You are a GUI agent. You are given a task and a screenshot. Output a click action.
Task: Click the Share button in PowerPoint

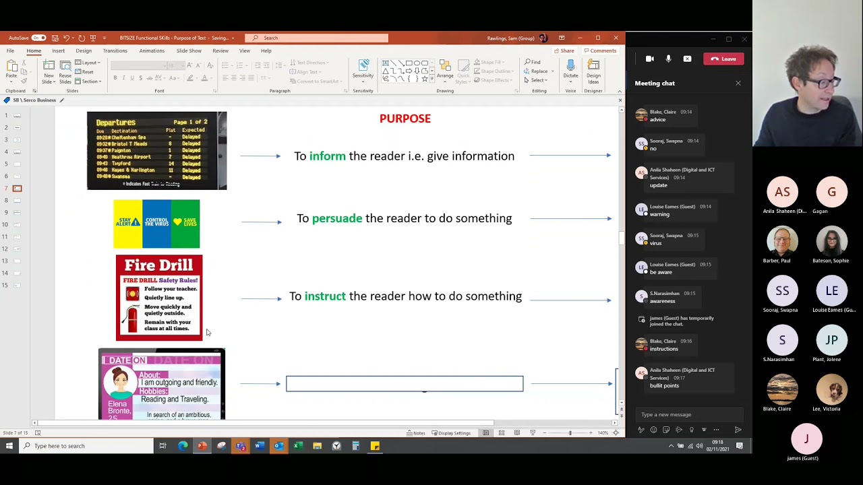564,51
